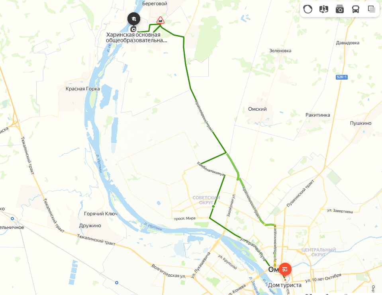Show photos layer on the map
This screenshot has height=295, width=382.
point(340,9)
